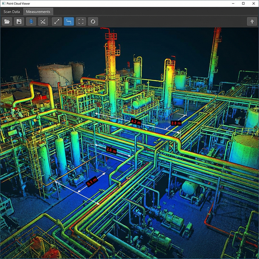
Task: Select the 2.6 m measurement label
Action: 111,150
